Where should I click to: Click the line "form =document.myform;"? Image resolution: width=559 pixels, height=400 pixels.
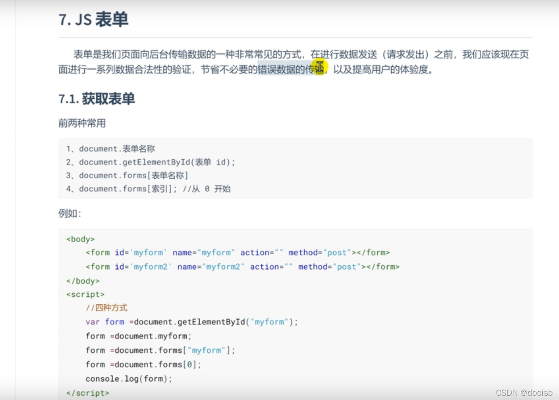coord(139,336)
